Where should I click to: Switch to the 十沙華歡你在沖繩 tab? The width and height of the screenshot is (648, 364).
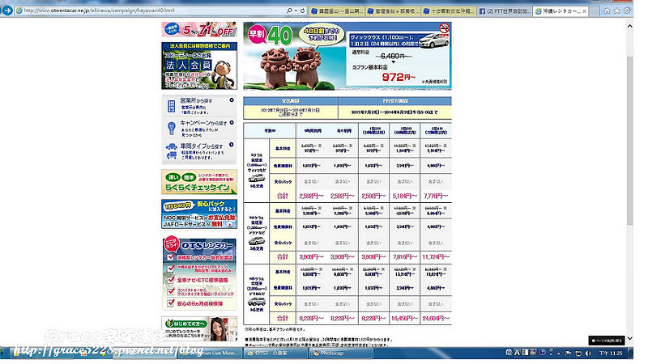pos(449,11)
